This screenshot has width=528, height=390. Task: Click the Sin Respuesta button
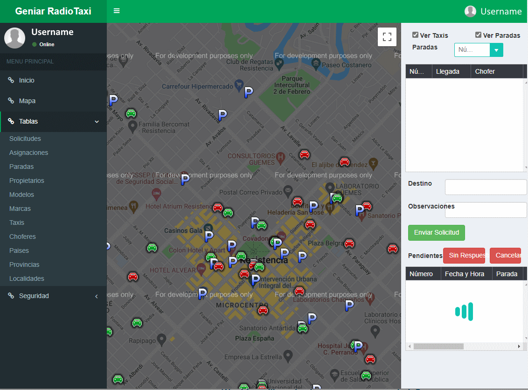click(x=464, y=255)
